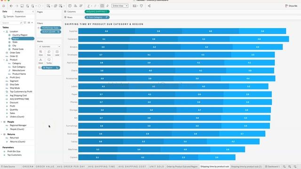Toggle the Show mark labels icon
This screenshot has width=301, height=169.
coord(102,6)
